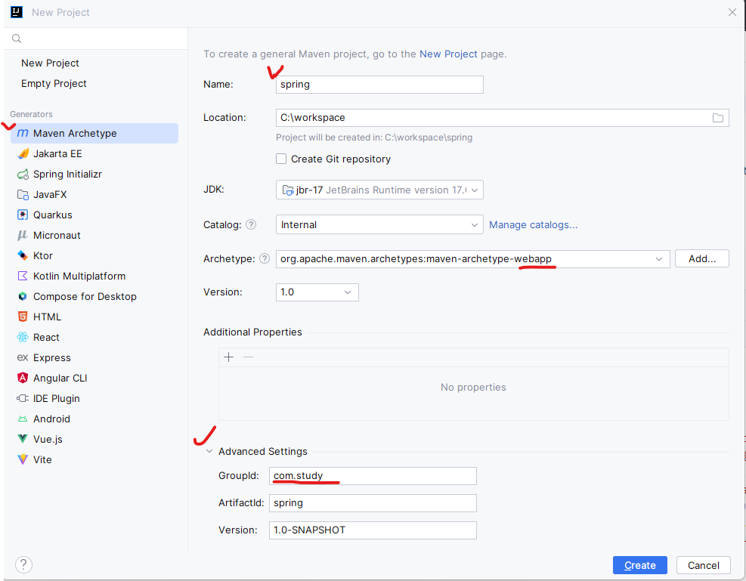Click the Add... archetype button

click(x=701, y=258)
